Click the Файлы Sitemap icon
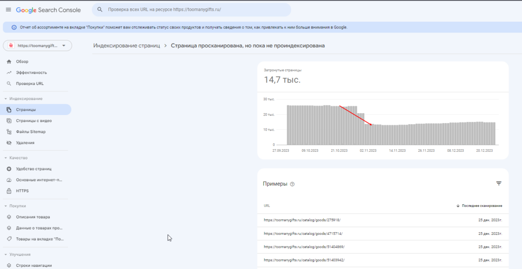The height and width of the screenshot is (269, 522). click(x=9, y=132)
